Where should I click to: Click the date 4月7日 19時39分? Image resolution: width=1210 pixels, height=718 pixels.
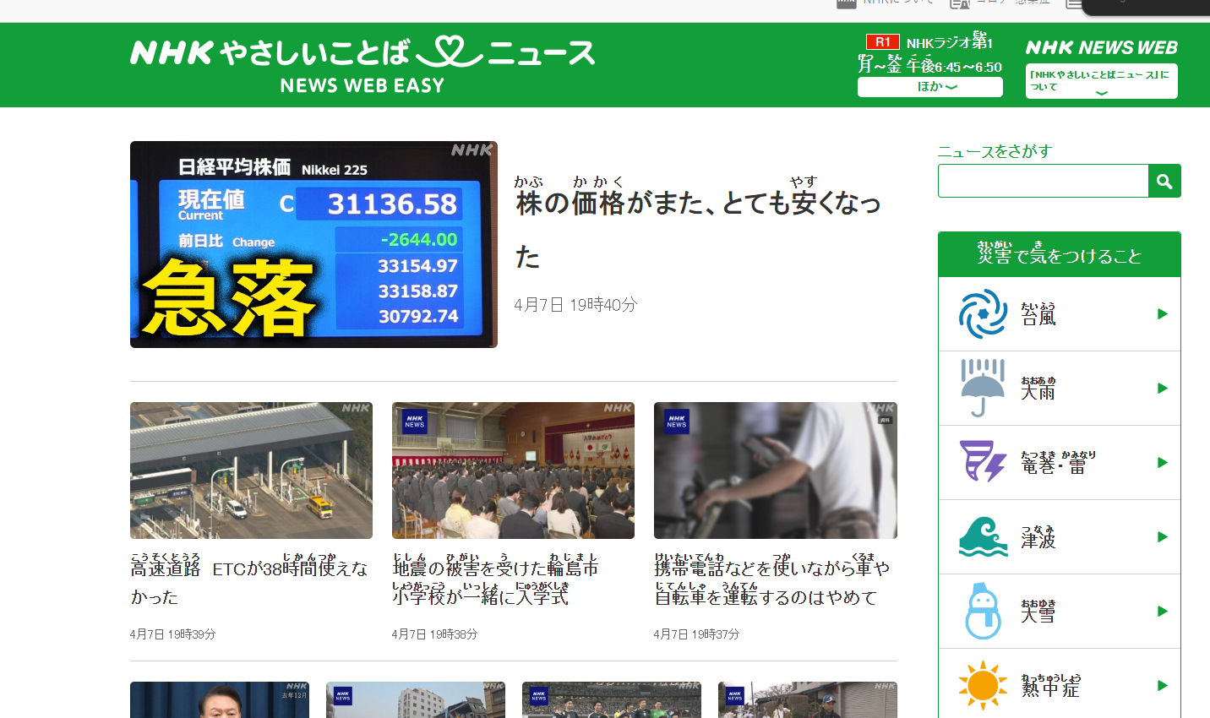pyautogui.click(x=172, y=634)
